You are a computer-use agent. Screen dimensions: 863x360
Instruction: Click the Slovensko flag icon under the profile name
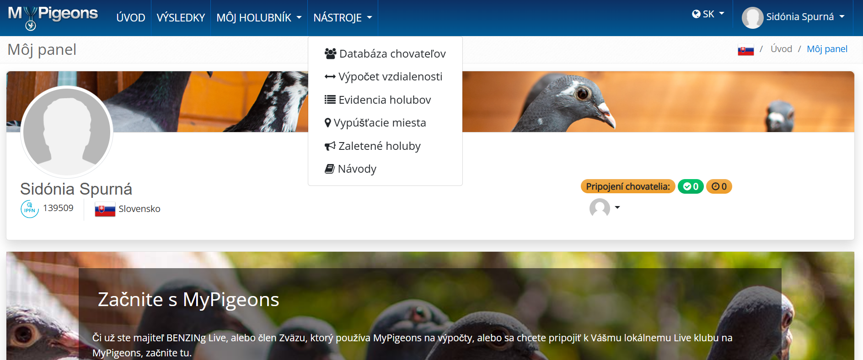(105, 209)
